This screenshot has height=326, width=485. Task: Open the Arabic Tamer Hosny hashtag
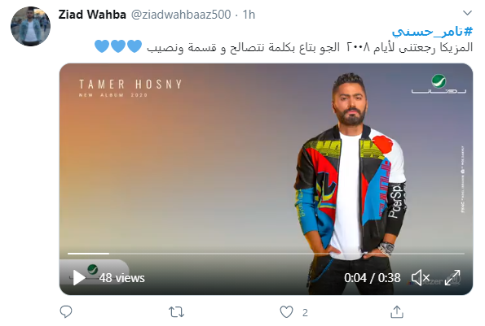[x=432, y=31]
